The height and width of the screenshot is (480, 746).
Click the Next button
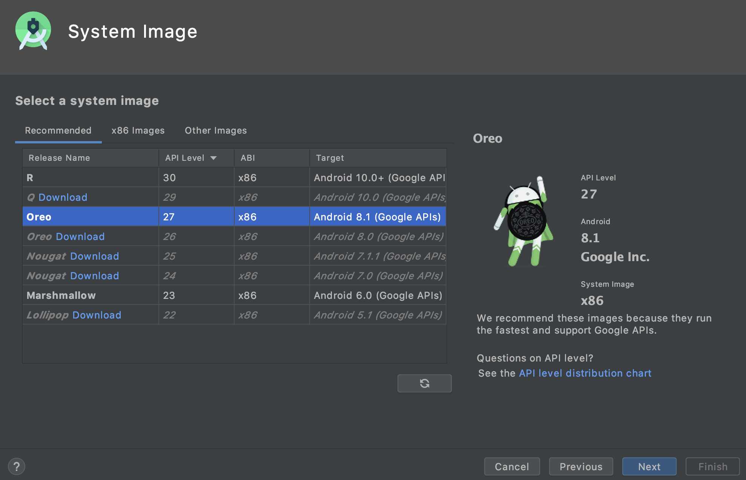(x=649, y=466)
